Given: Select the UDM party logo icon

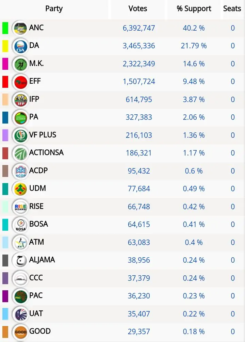Looking at the screenshot, I should pos(20,189).
